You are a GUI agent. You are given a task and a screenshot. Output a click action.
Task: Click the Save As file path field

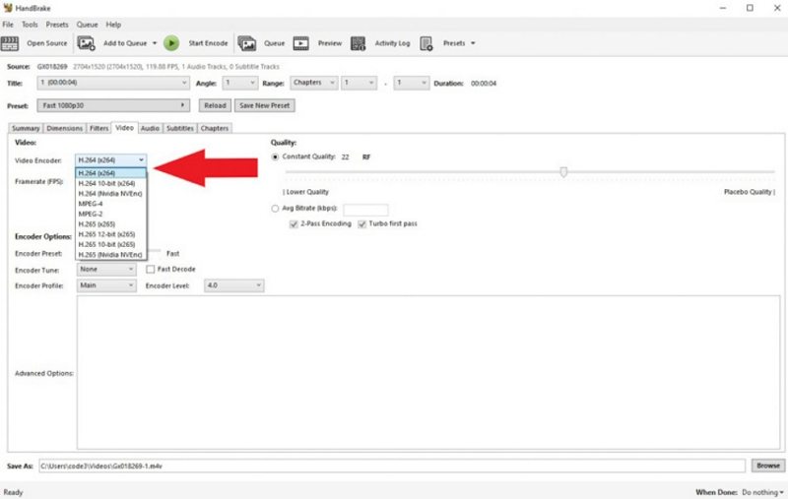click(392, 466)
